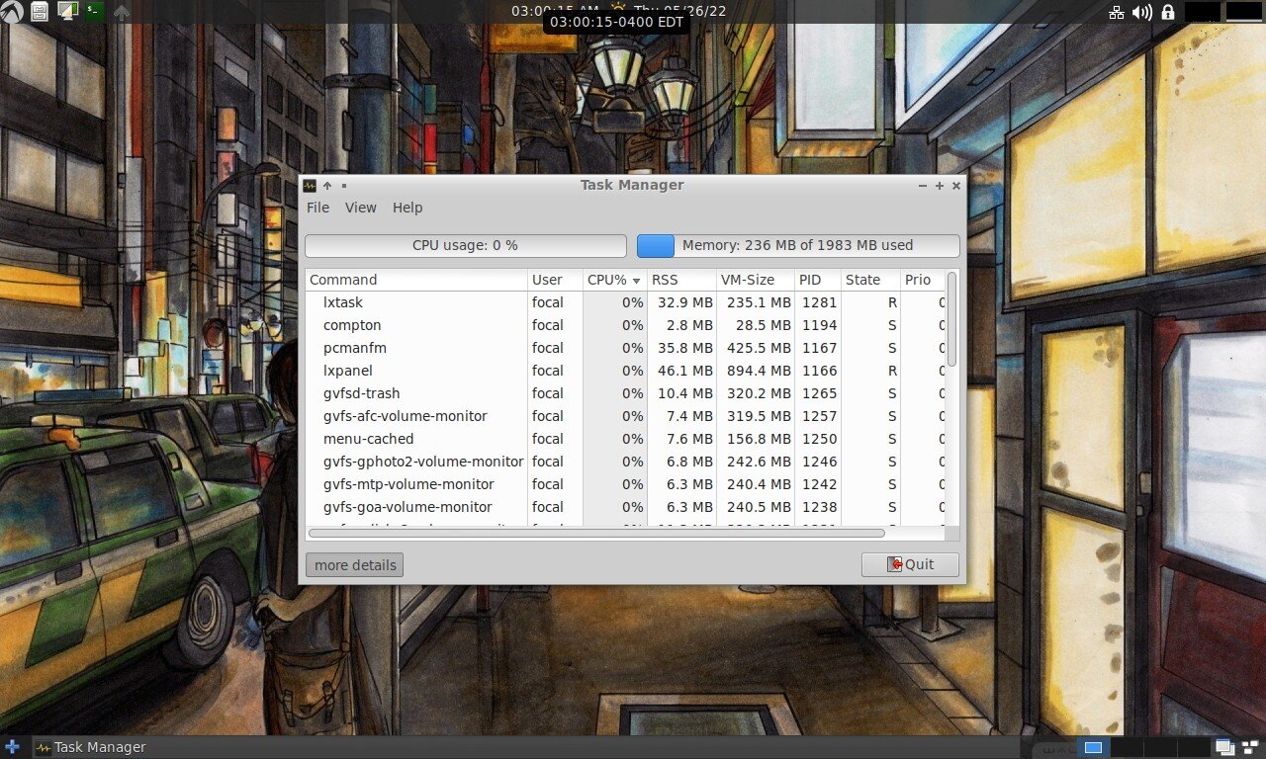Open the View menu
1266x759 pixels.
click(361, 208)
